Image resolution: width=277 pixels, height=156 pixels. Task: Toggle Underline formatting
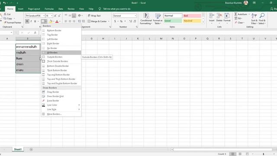pos(35,21)
